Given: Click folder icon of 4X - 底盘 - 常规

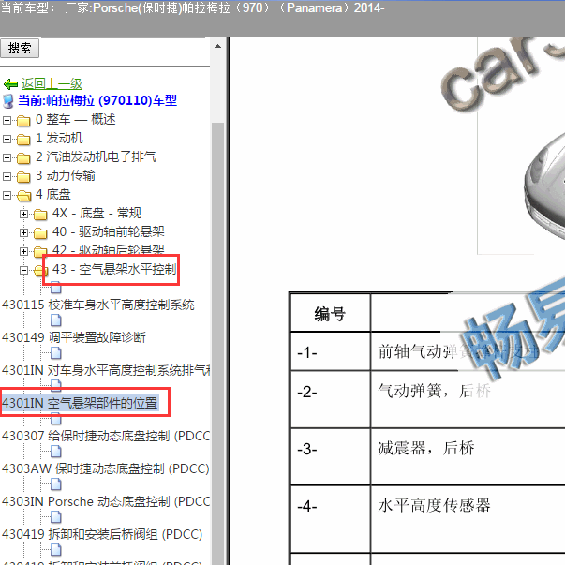Looking at the screenshot, I should [x=40, y=215].
